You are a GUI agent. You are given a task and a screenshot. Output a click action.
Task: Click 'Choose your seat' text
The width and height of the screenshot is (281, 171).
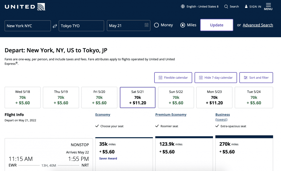[112, 126]
